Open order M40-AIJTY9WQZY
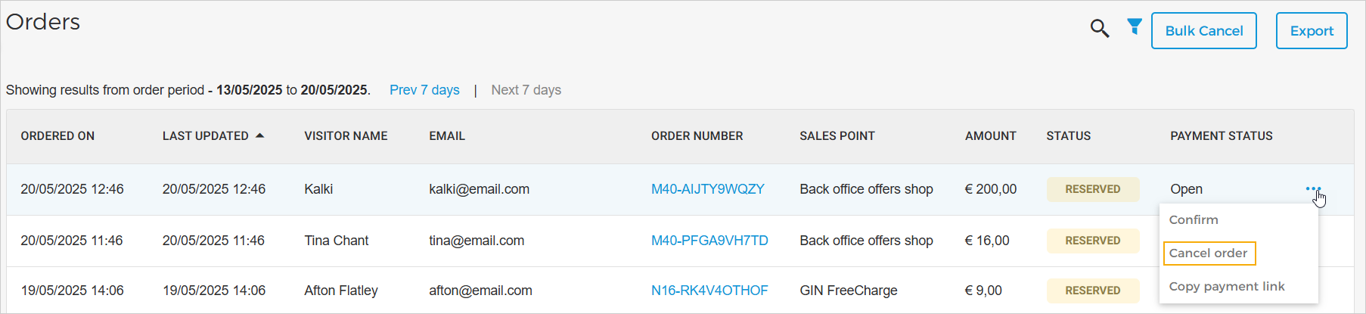1366x314 pixels. (707, 189)
